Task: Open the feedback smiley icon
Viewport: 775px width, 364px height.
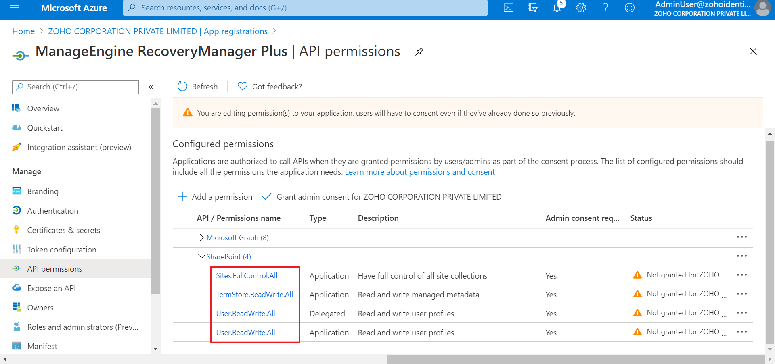Action: tap(630, 8)
